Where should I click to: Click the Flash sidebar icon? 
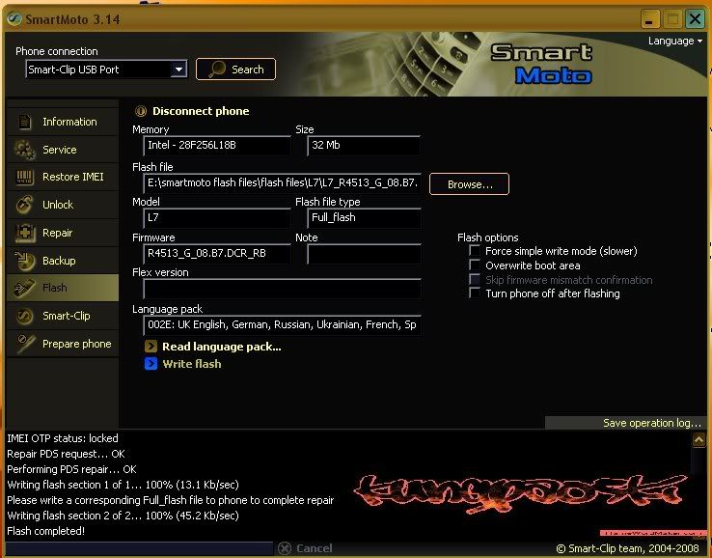(24, 288)
